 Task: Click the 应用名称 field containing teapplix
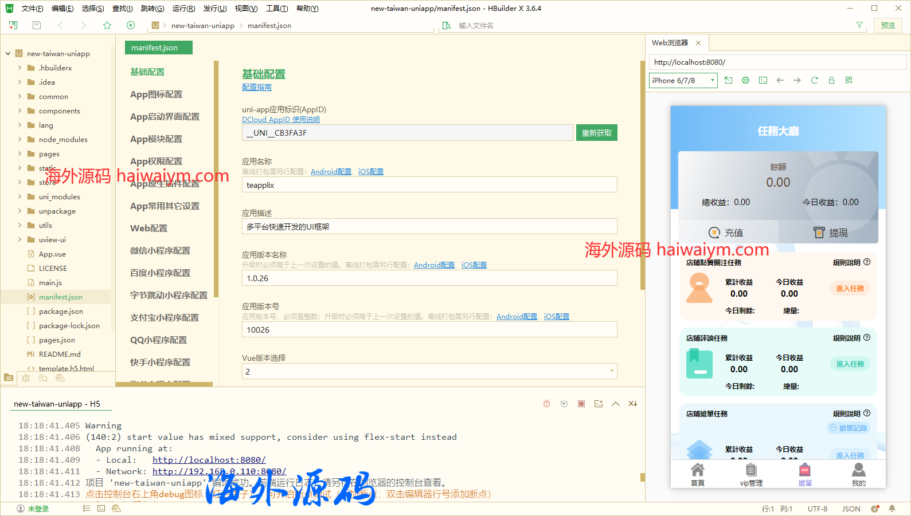pyautogui.click(x=429, y=185)
